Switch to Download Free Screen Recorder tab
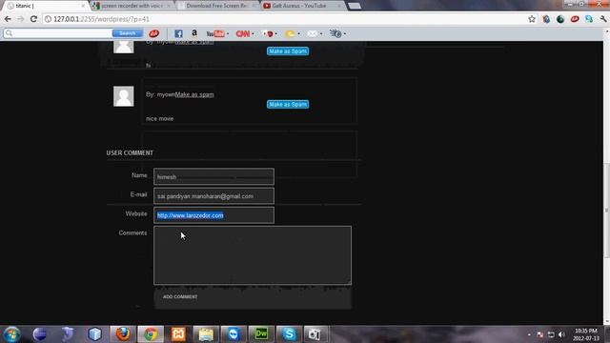This screenshot has height=343, width=610. [217, 6]
